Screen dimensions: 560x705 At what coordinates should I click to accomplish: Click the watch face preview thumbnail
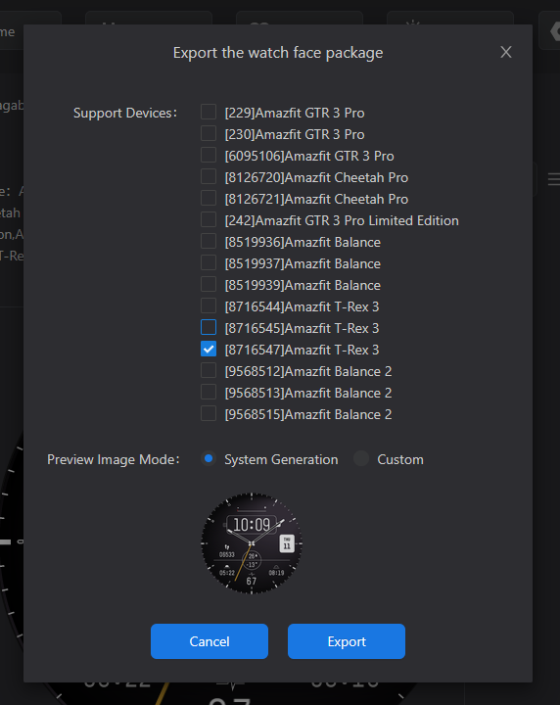(x=252, y=543)
